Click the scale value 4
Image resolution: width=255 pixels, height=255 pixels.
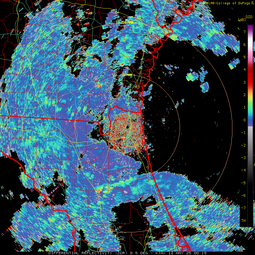pyautogui.click(x=245, y=70)
